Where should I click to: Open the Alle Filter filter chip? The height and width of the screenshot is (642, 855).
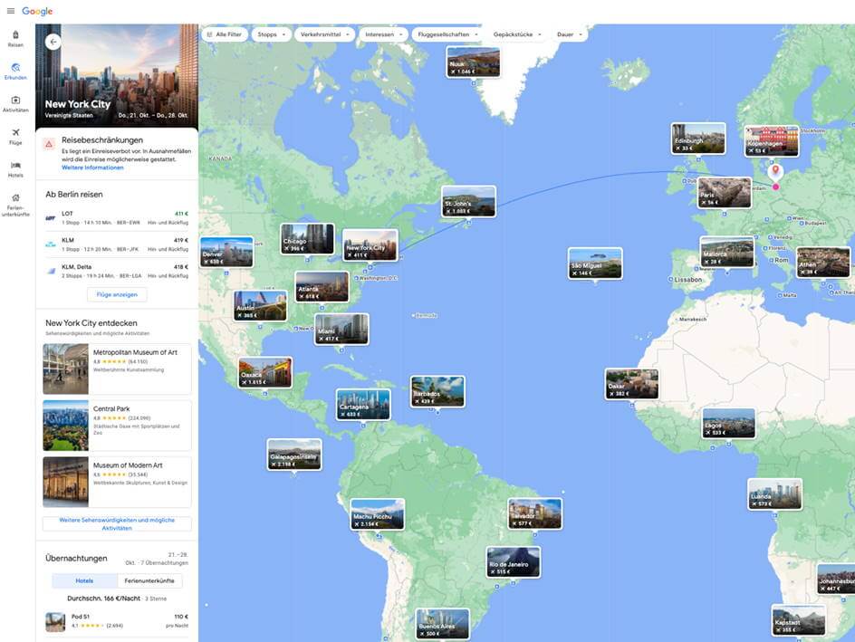coord(224,34)
